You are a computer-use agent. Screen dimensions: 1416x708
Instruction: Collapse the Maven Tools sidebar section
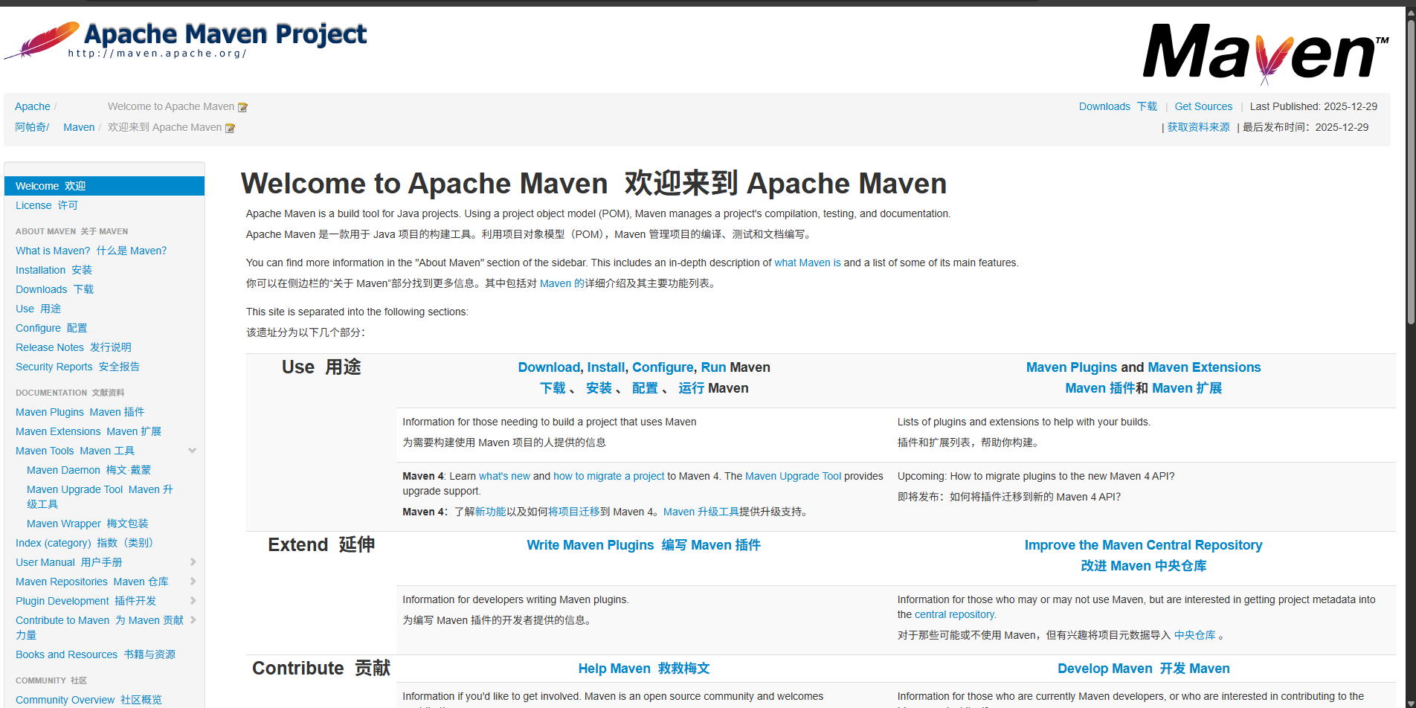[x=193, y=451]
